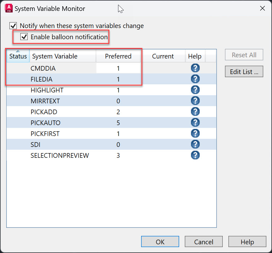
Task: Open help for FILEDIA variable
Action: point(195,79)
